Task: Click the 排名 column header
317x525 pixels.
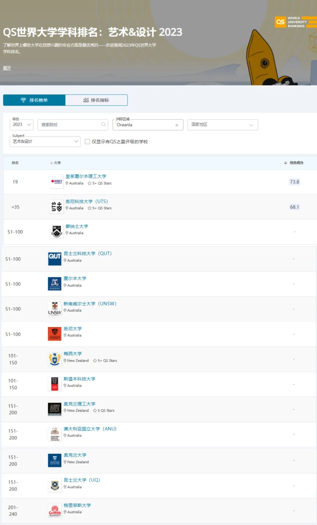Action: (15, 163)
